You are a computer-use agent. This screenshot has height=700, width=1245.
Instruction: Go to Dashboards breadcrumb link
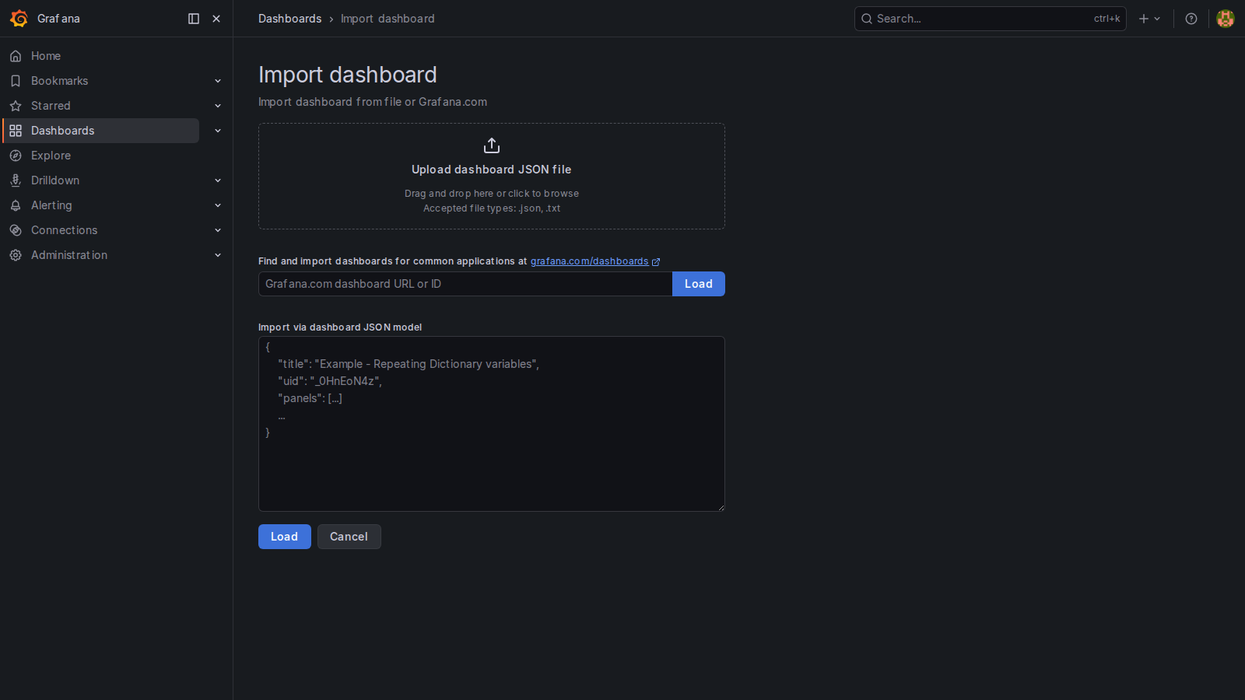click(x=289, y=19)
